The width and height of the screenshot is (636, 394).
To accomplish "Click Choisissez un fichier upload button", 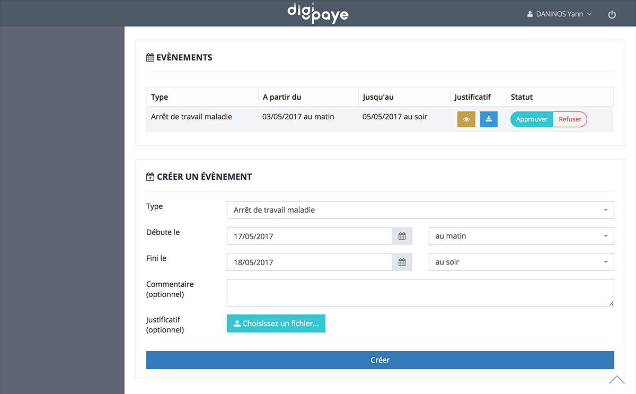I will (x=276, y=323).
